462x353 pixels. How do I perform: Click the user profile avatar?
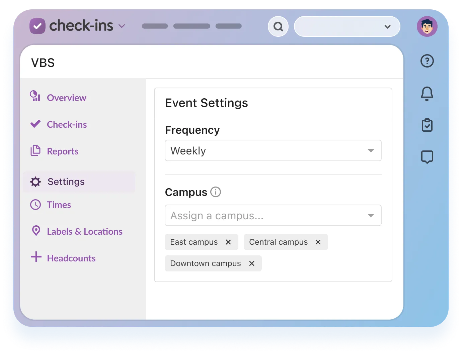tap(427, 26)
